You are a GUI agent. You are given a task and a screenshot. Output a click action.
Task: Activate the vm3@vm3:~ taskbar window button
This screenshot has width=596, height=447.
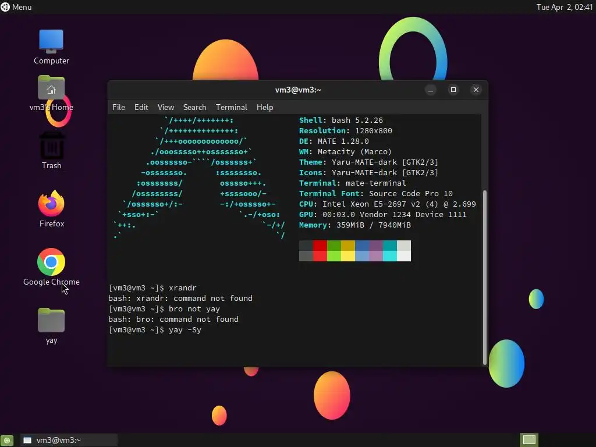coord(69,440)
